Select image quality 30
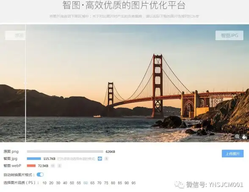The width and height of the screenshot is (249, 192). [58, 183]
